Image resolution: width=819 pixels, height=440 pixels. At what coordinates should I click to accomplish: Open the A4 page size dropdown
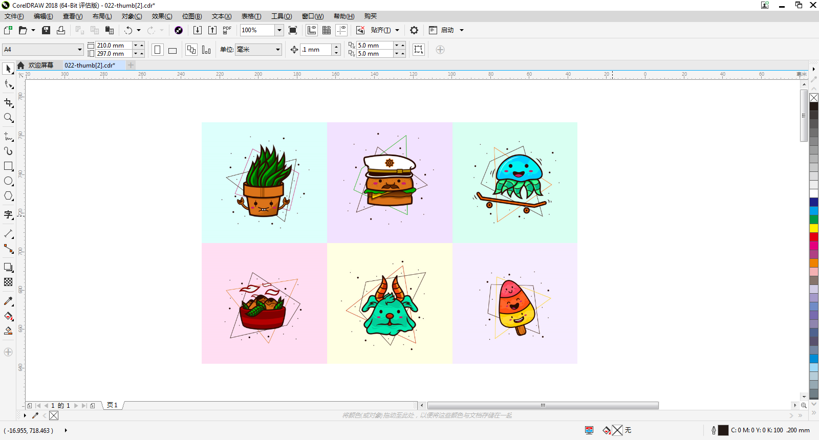click(80, 50)
